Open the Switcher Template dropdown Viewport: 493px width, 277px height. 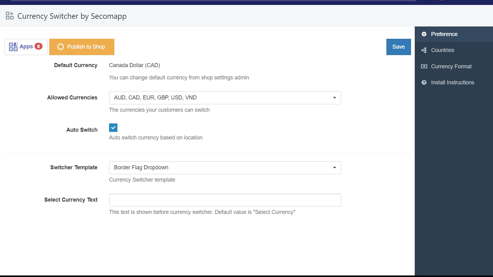[x=225, y=168]
